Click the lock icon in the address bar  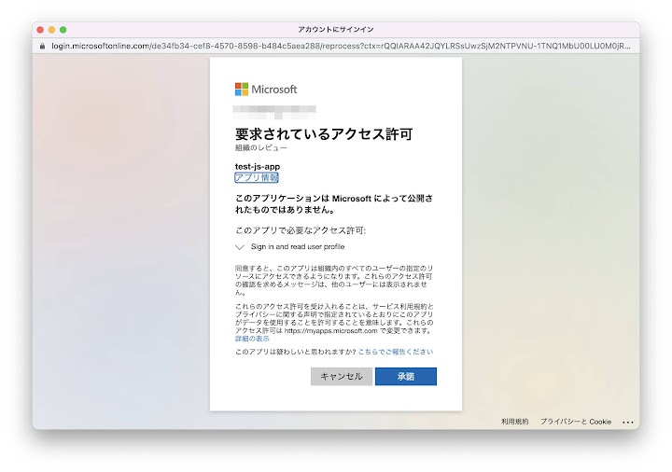tap(42, 46)
